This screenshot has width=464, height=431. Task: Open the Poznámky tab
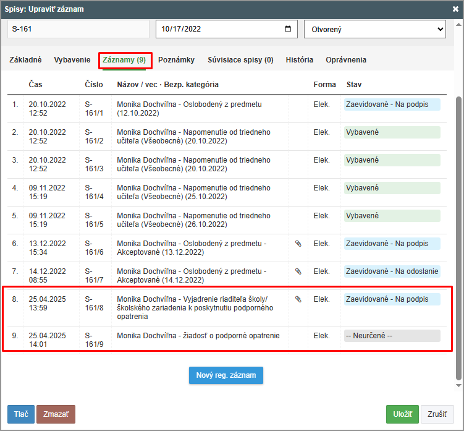176,60
